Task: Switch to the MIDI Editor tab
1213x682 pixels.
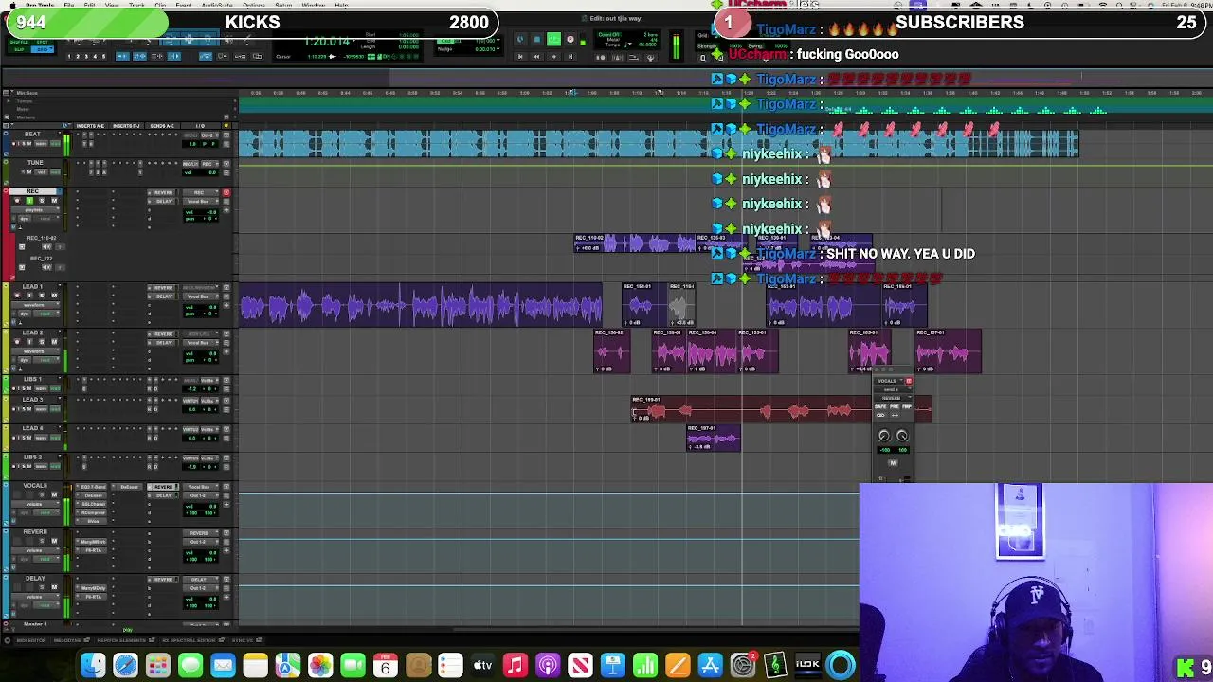Action: (x=30, y=640)
